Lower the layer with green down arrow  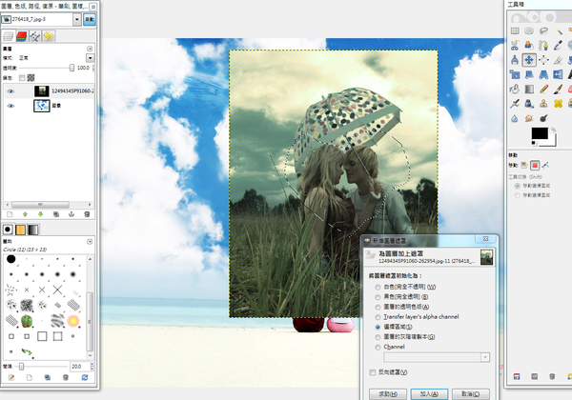click(40, 214)
